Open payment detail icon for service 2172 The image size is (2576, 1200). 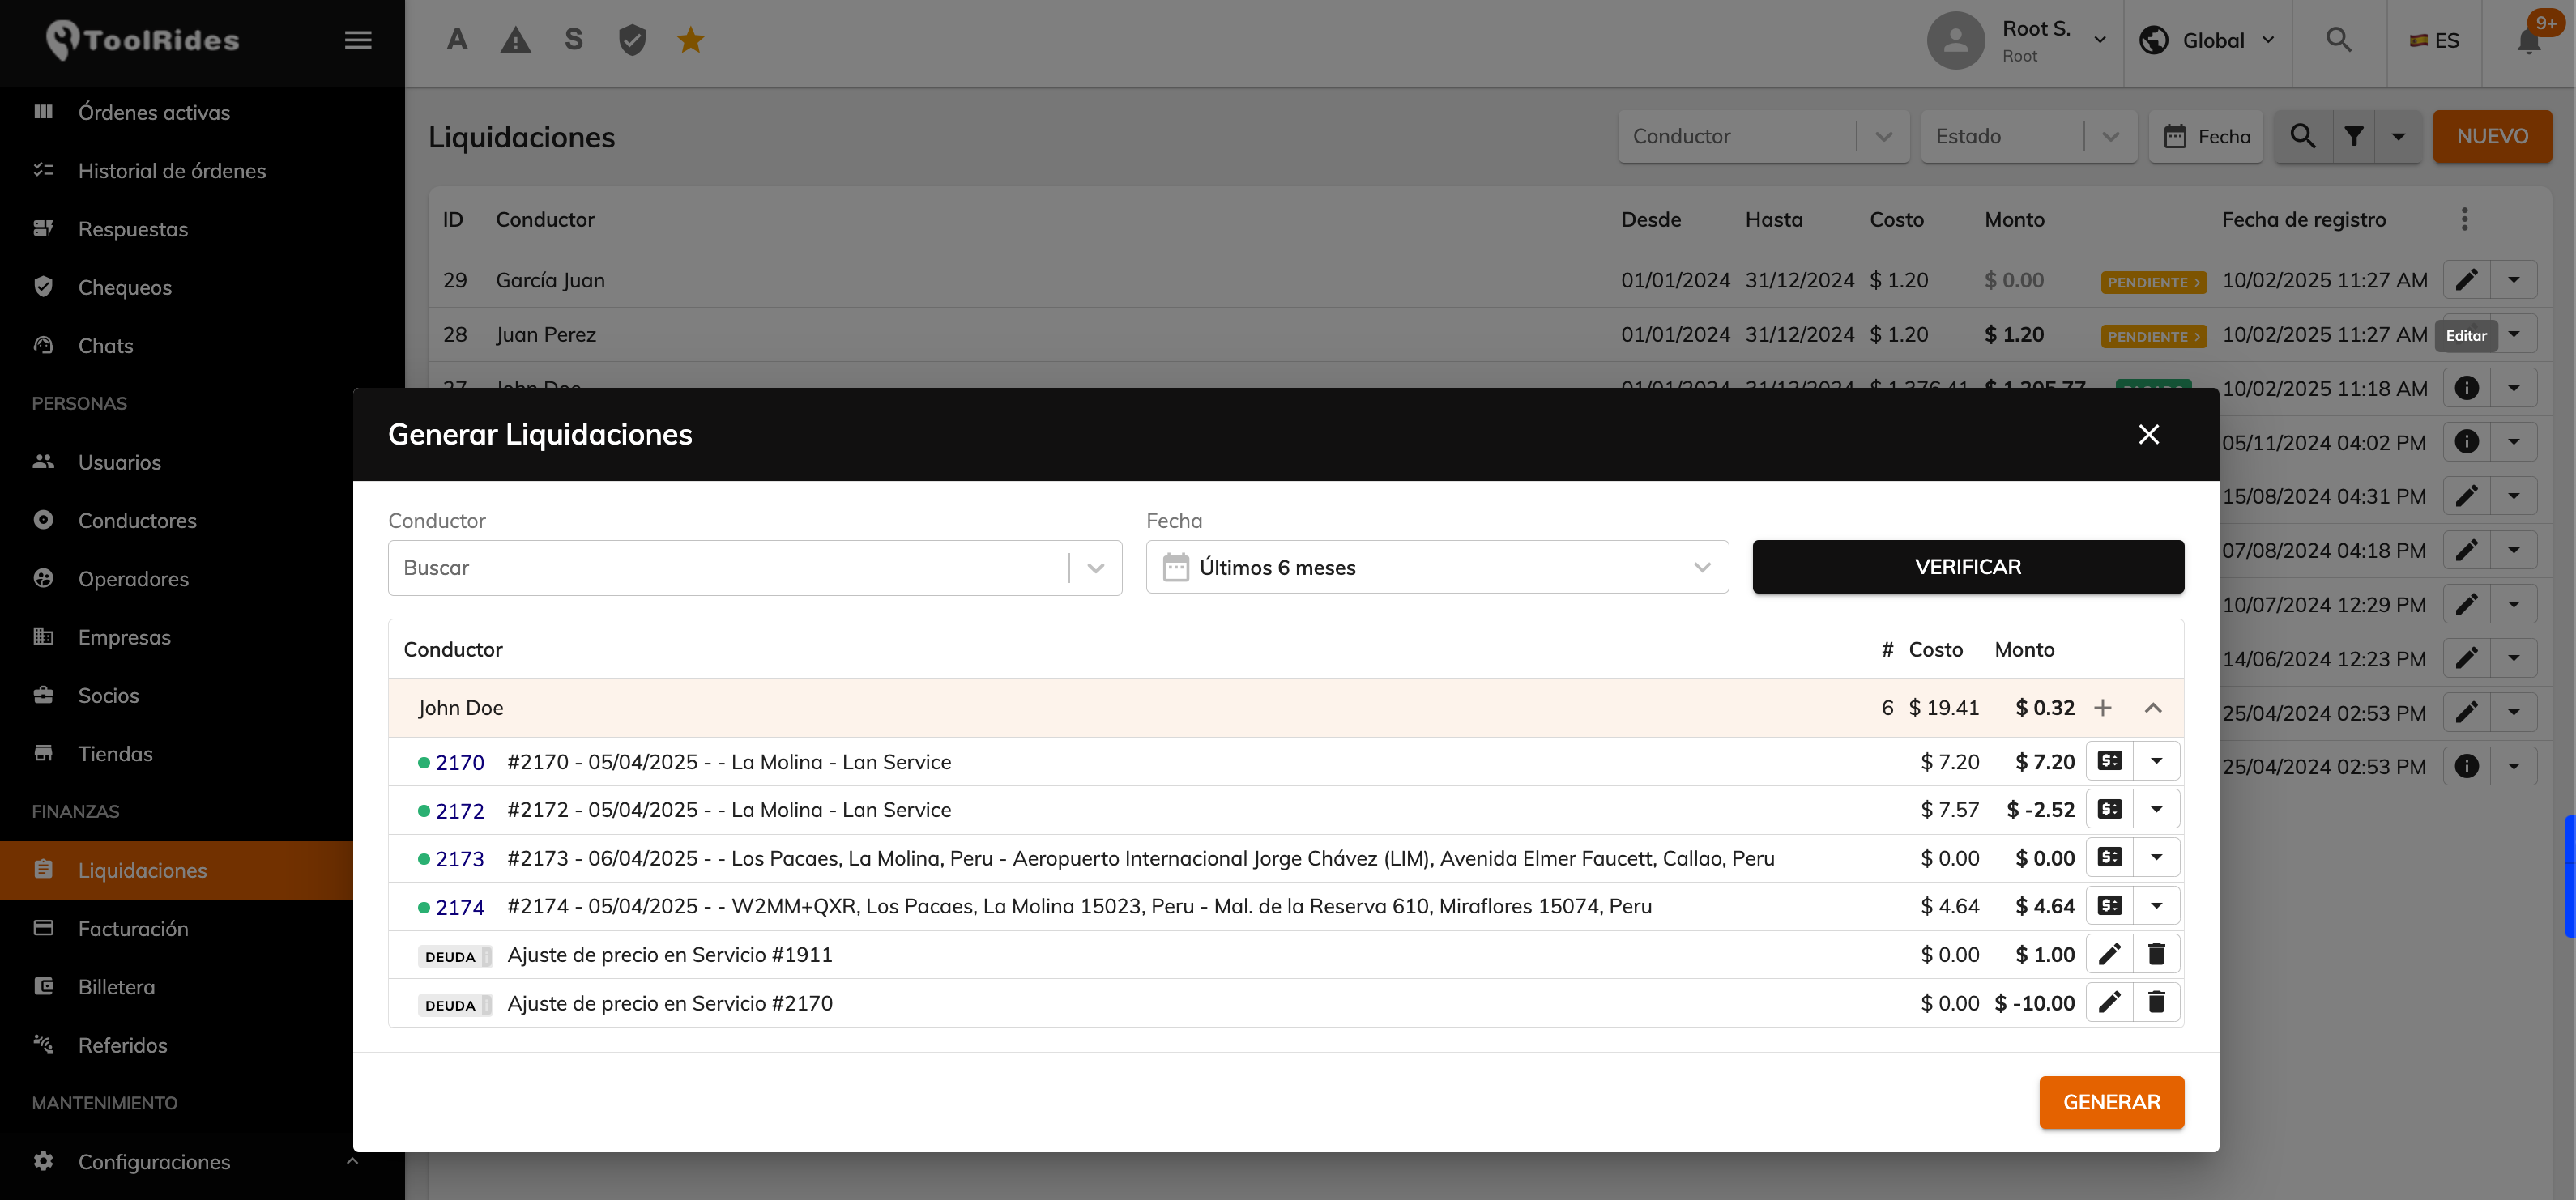(2110, 810)
